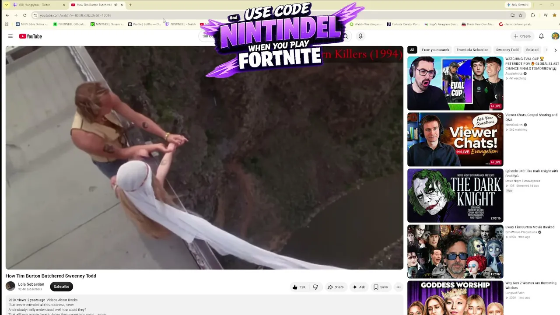This screenshot has width=560, height=315.
Task: Filter by From your search chip
Action: [x=435, y=50]
